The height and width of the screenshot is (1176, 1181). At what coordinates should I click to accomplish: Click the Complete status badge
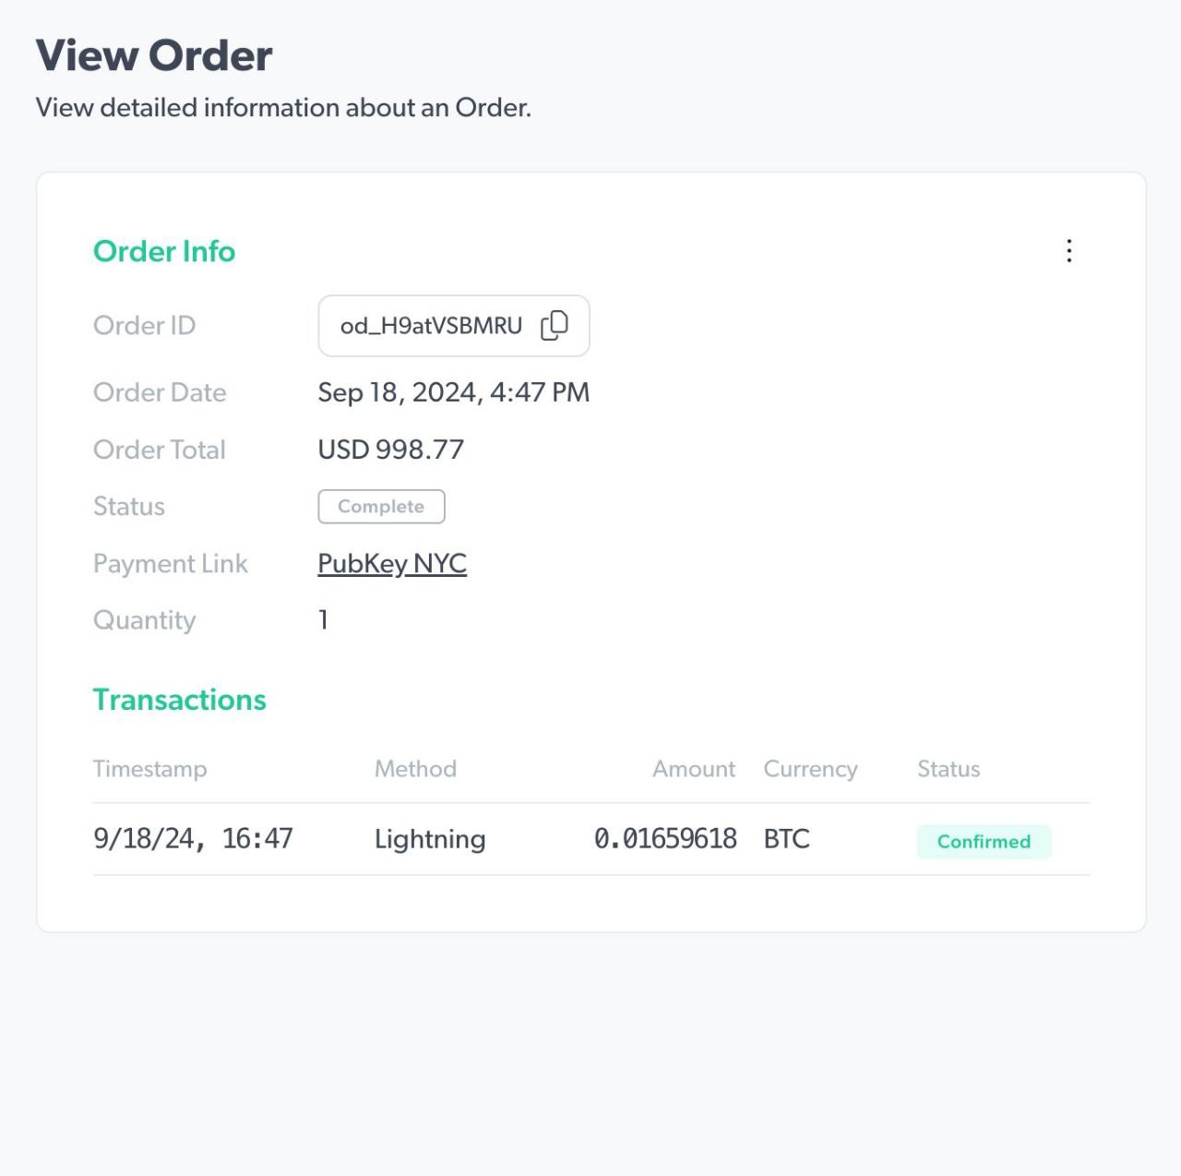pyautogui.click(x=381, y=507)
